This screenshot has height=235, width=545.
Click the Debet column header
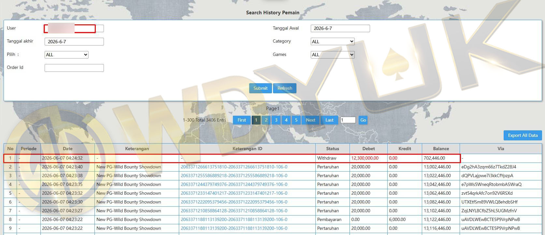point(368,149)
